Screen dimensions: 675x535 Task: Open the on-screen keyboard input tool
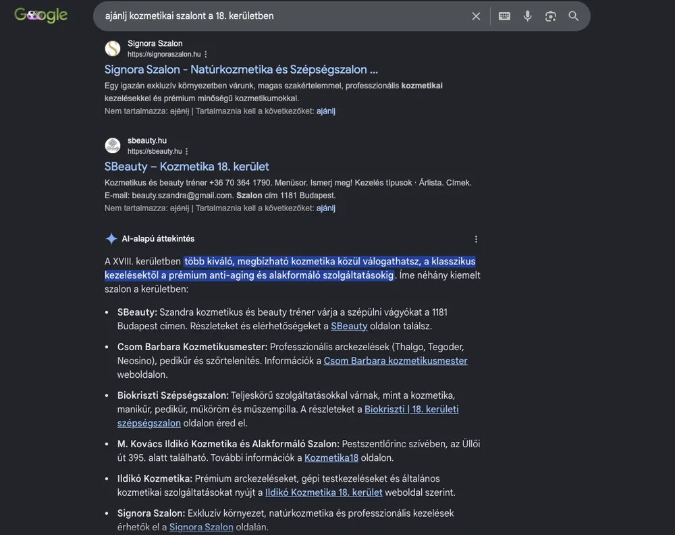click(x=504, y=16)
